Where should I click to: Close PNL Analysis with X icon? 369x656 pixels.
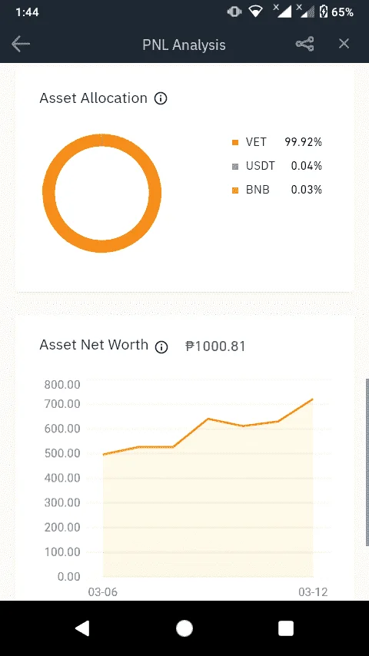[x=344, y=44]
